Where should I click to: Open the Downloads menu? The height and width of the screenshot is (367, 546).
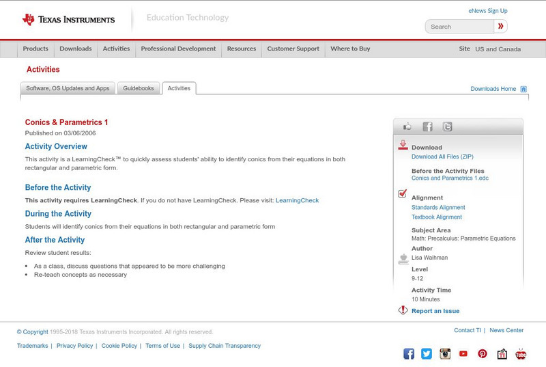[x=76, y=49]
